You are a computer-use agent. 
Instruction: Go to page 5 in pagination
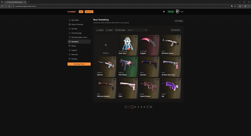pos(144,107)
